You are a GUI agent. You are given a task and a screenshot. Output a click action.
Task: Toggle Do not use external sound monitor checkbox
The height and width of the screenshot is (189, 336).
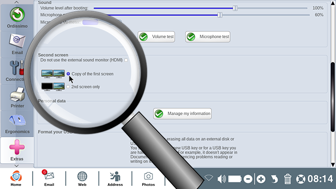(x=126, y=60)
